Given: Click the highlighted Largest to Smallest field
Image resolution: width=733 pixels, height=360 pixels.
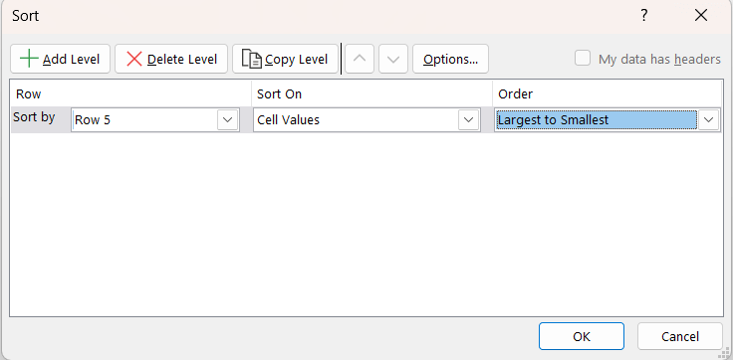Looking at the screenshot, I should click(x=597, y=120).
